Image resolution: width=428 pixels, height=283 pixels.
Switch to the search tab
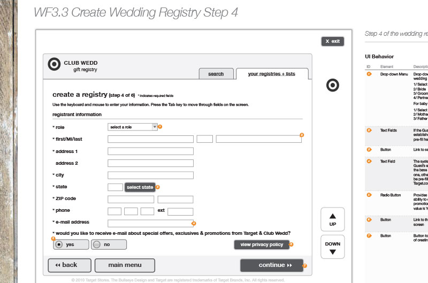(216, 74)
